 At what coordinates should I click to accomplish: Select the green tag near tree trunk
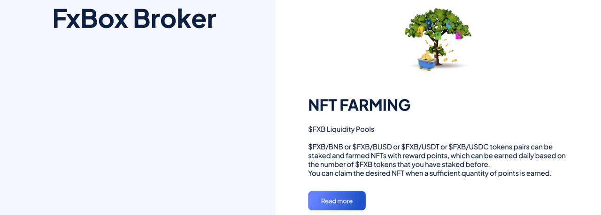438,36
